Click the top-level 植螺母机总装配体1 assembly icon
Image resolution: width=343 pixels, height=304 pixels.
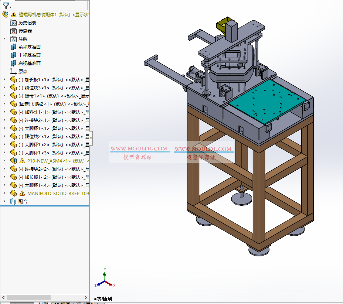[x=5, y=14]
